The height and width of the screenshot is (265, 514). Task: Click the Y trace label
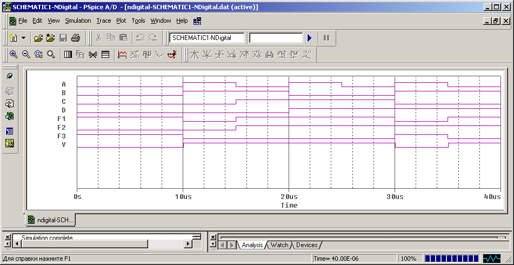click(x=64, y=144)
